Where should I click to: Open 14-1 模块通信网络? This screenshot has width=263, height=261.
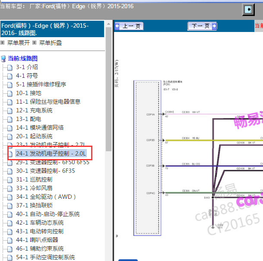[40, 127]
